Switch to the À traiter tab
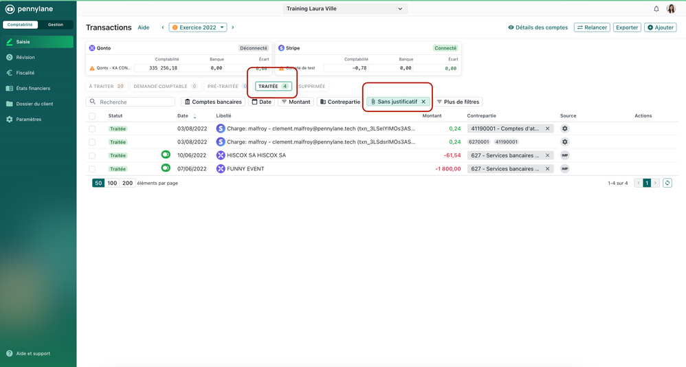Viewport: 686px width, 367px height. (106, 87)
